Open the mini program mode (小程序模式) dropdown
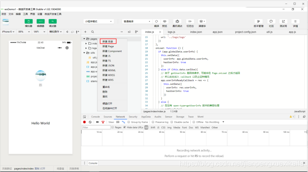 [99, 21]
